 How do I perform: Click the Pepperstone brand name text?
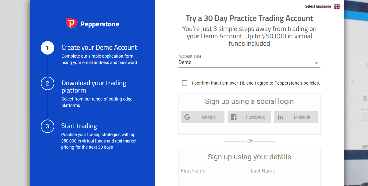click(x=100, y=24)
